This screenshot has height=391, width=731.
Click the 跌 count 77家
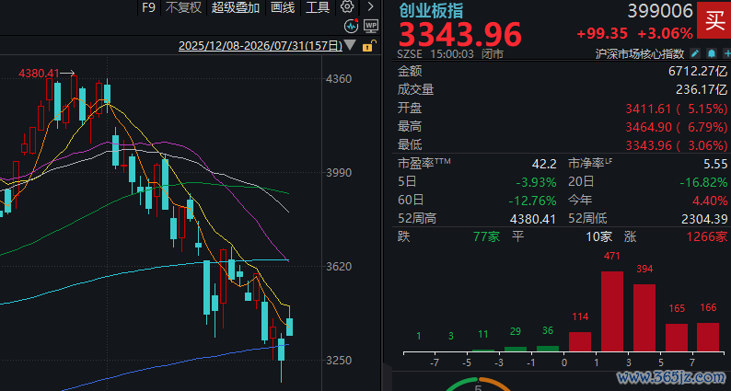pyautogui.click(x=486, y=236)
